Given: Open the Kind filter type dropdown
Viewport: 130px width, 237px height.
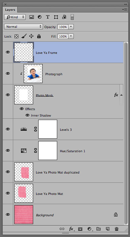Looking at the screenshot, I should tap(15, 17).
